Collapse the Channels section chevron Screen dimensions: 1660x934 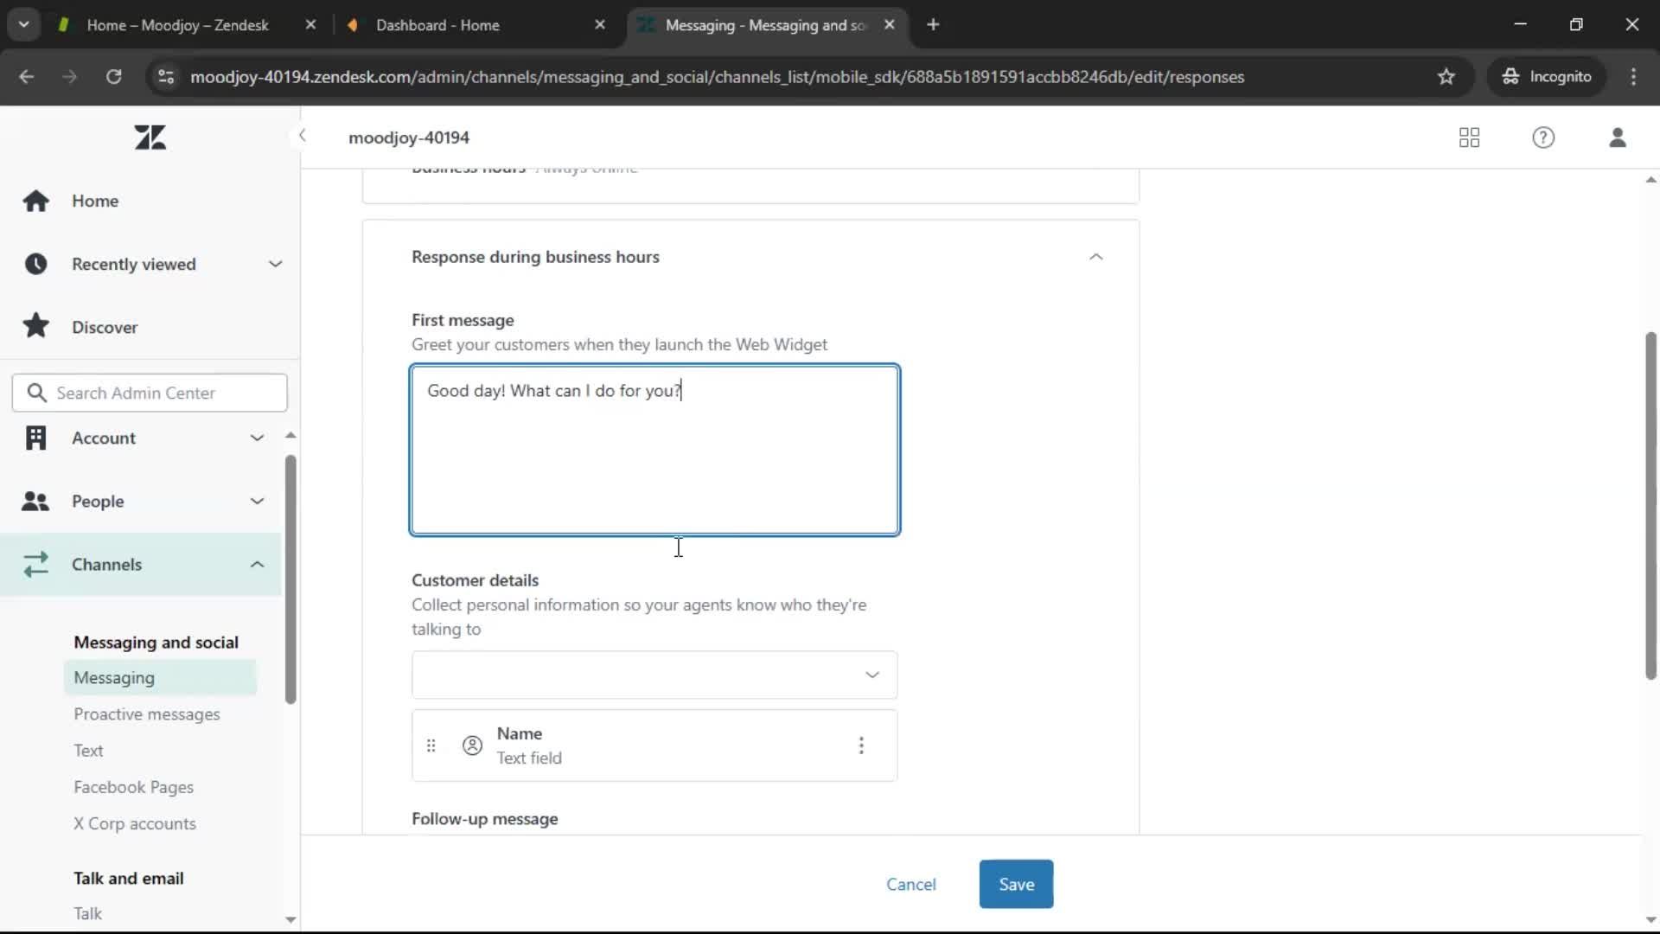257,564
